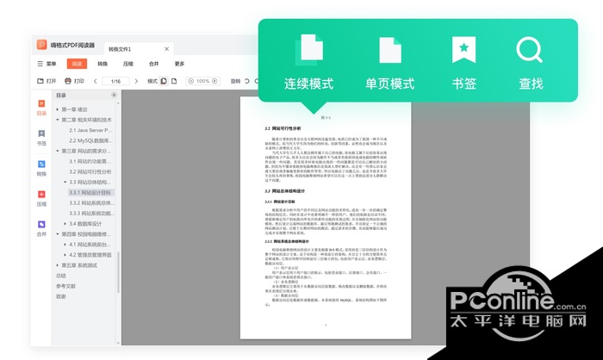Viewport: 603px width, 360px height.
Task: Open the 书签 bookmark sidebar icon
Action: [41, 133]
